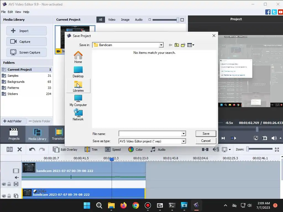Screen dimensions: 283x212
Task: Select the Stickers folder
Action: [27, 94]
